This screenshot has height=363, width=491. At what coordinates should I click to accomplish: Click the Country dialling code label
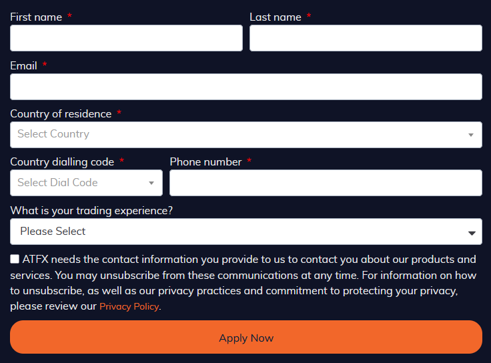62,162
